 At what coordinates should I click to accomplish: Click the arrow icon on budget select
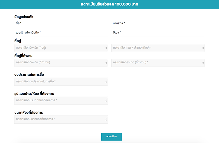(106, 82)
